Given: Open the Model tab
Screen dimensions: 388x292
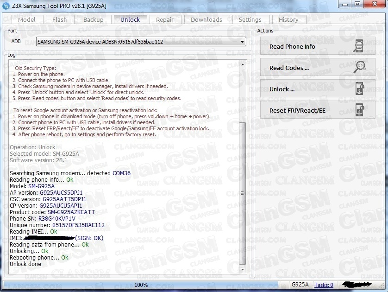Looking at the screenshot, I should point(27,19).
